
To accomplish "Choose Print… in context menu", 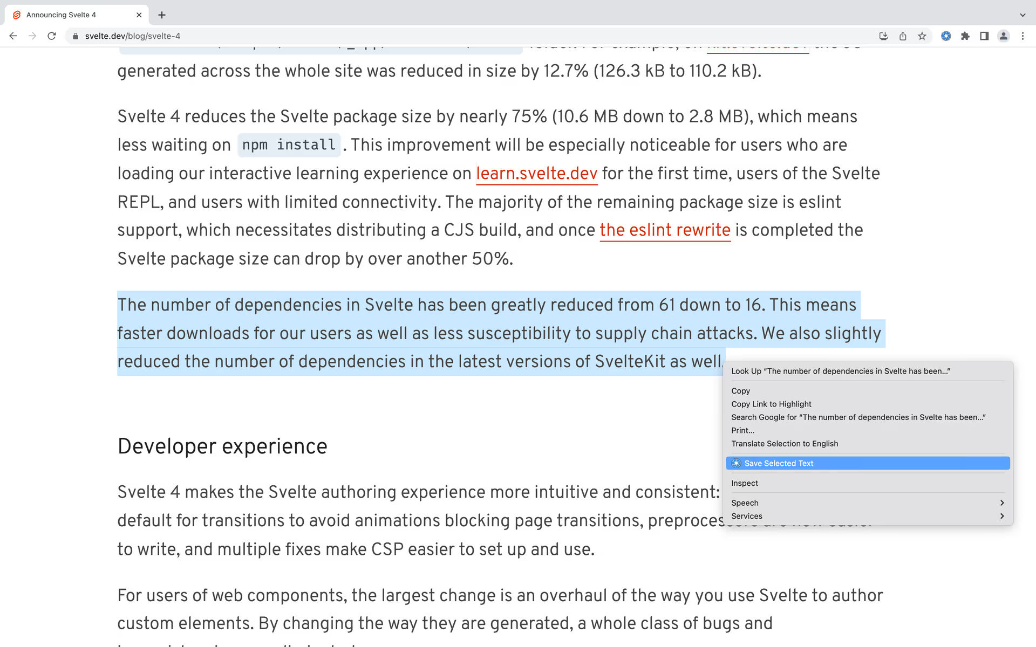I will click(868, 430).
